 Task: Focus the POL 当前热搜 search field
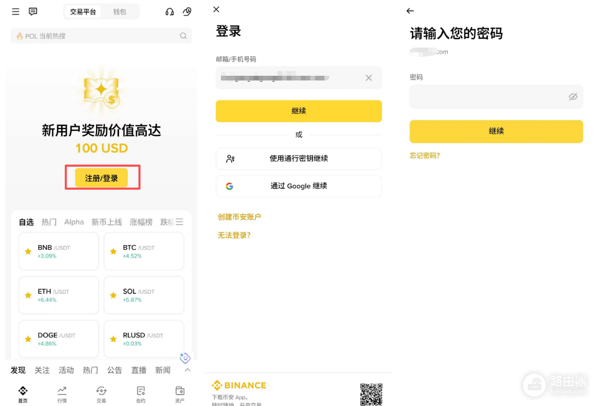click(x=101, y=36)
